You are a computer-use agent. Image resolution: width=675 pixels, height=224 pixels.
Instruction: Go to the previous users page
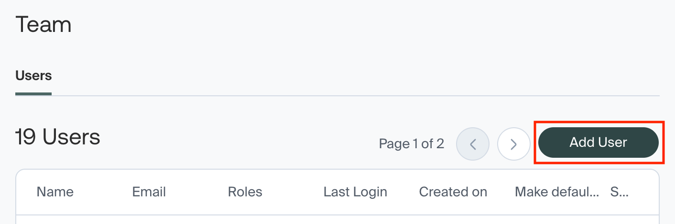coord(473,144)
